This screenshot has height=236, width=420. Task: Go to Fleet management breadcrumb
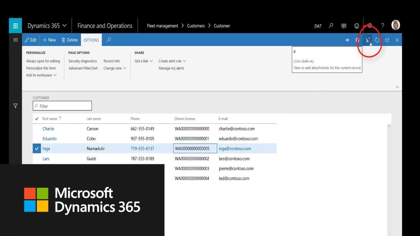tap(162, 26)
